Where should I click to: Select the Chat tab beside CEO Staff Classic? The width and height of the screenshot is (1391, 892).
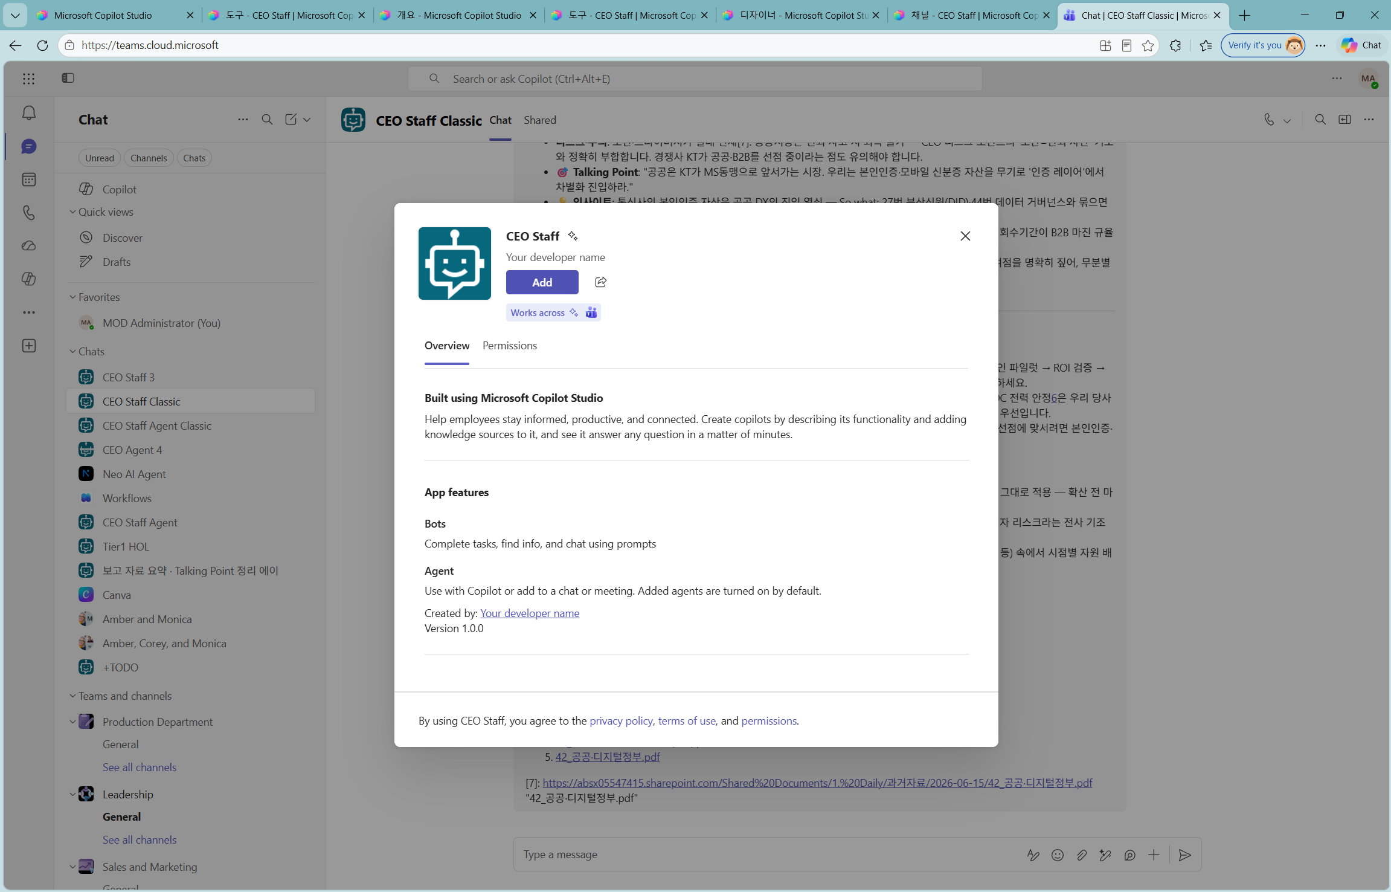coord(500,120)
